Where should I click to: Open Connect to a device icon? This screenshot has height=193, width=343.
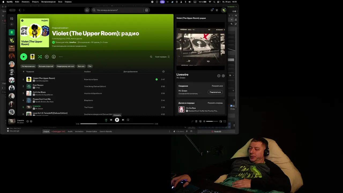click(200, 121)
